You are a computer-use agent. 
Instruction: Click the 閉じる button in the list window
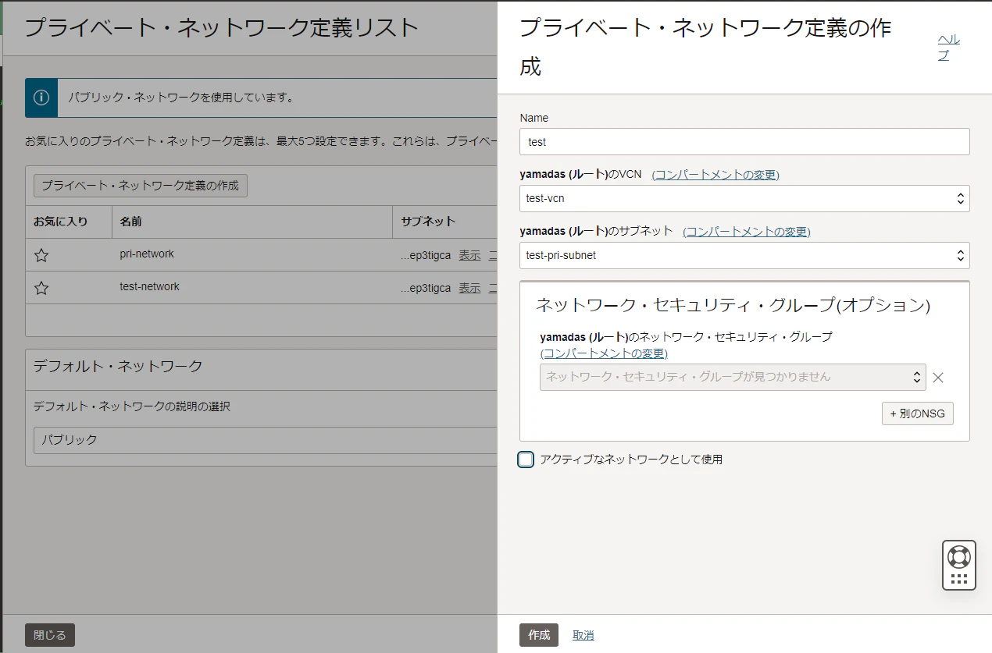point(50,635)
